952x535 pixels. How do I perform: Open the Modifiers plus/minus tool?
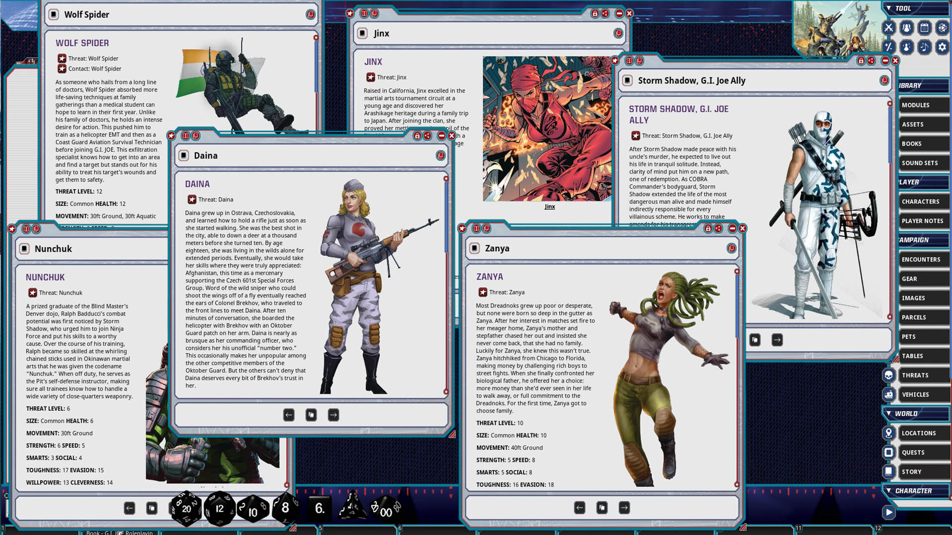[x=889, y=47]
